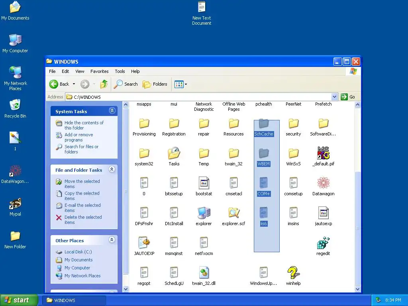Open the Favorites menu

coord(99,71)
